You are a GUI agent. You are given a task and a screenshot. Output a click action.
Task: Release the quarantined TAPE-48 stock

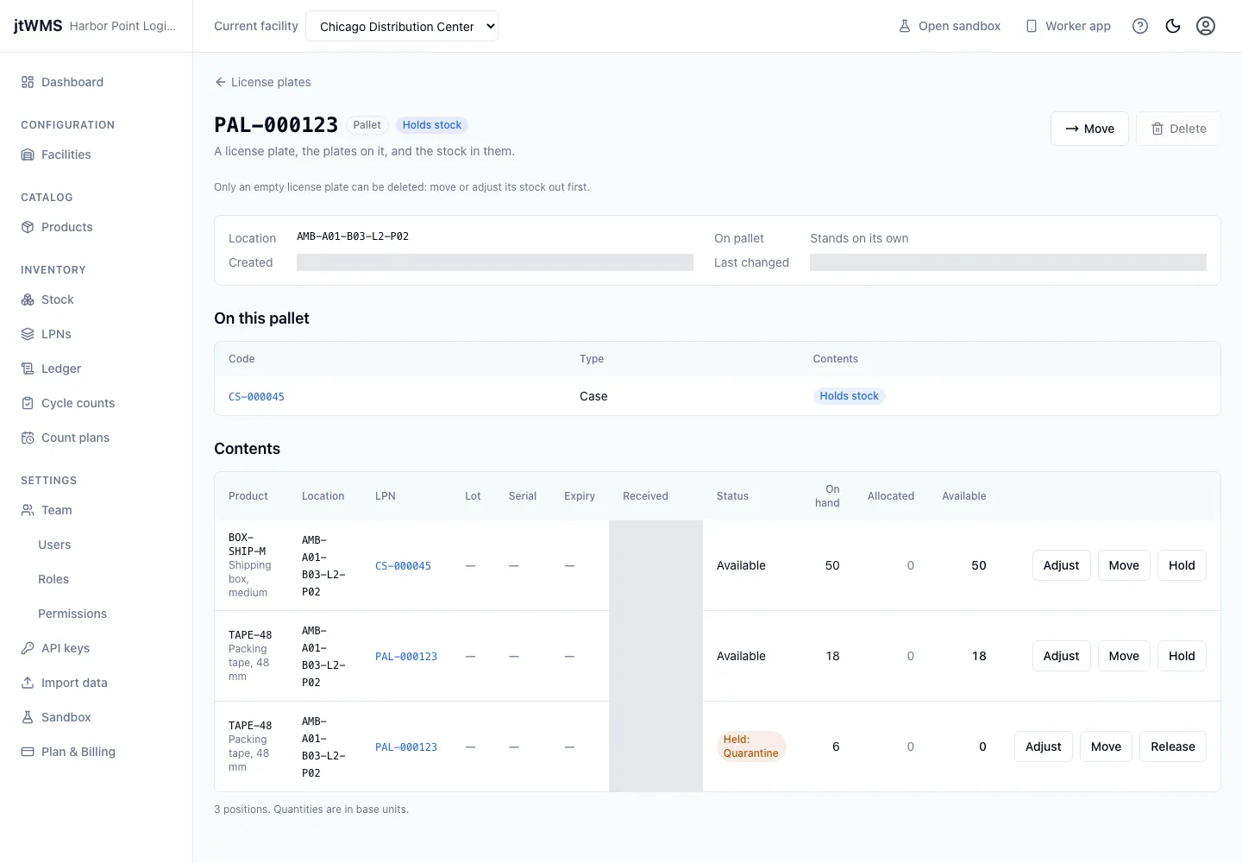click(x=1172, y=746)
